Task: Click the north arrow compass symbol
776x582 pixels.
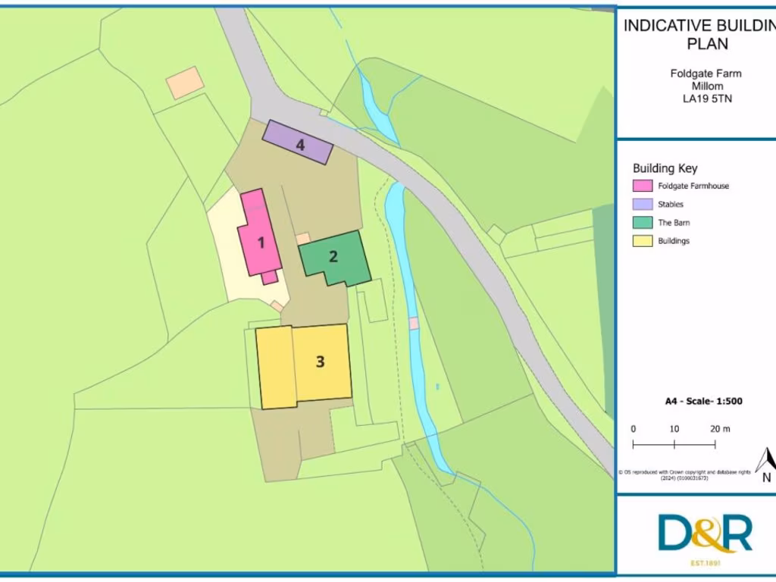Action: [x=765, y=464]
